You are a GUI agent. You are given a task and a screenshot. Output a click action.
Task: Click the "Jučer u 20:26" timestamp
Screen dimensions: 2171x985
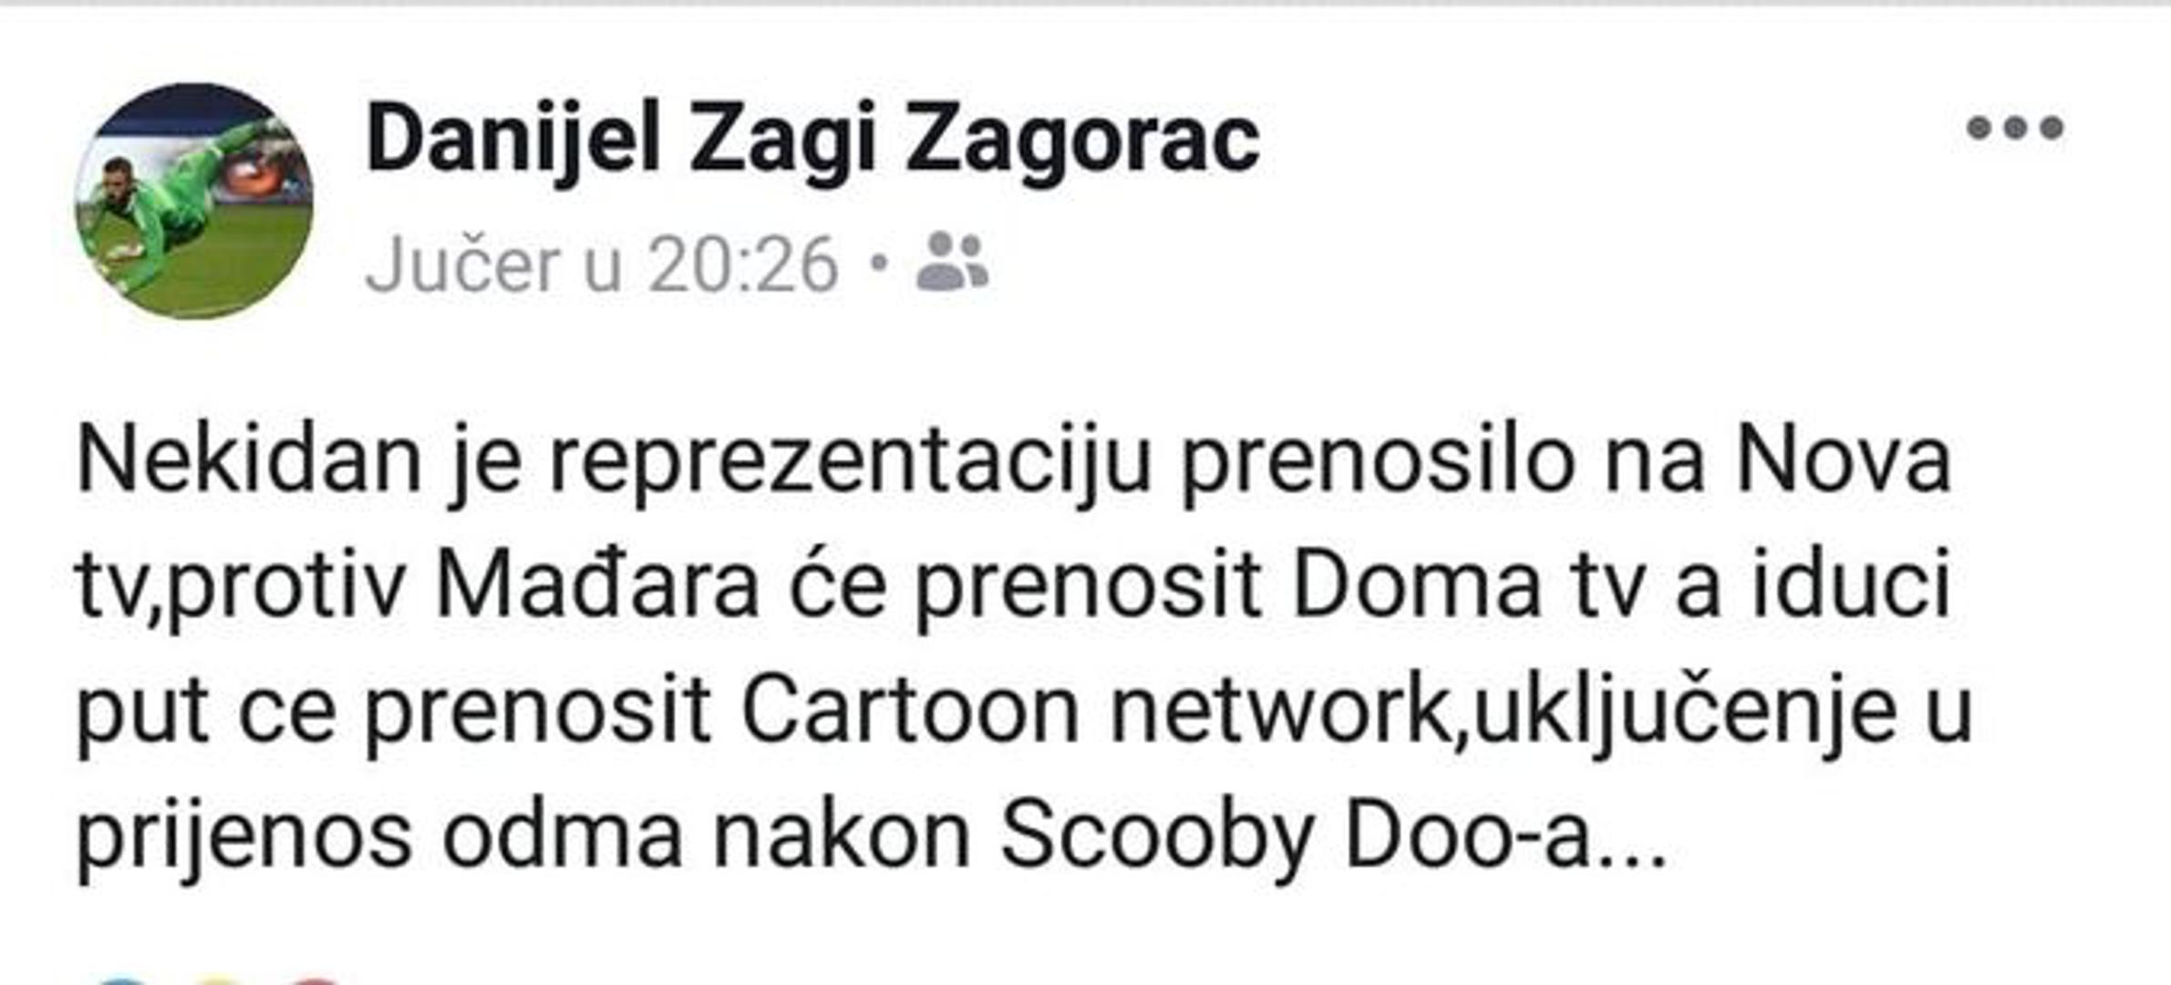(602, 265)
